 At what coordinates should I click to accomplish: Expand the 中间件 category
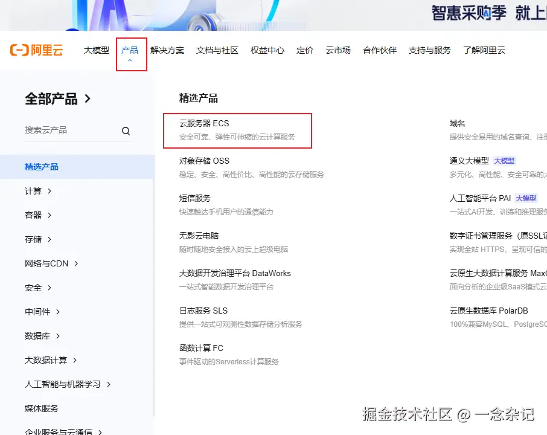tap(42, 312)
